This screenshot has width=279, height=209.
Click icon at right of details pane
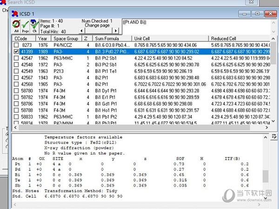pos(274,137)
